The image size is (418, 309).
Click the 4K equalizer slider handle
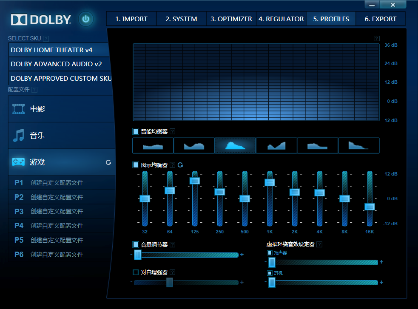coord(320,193)
